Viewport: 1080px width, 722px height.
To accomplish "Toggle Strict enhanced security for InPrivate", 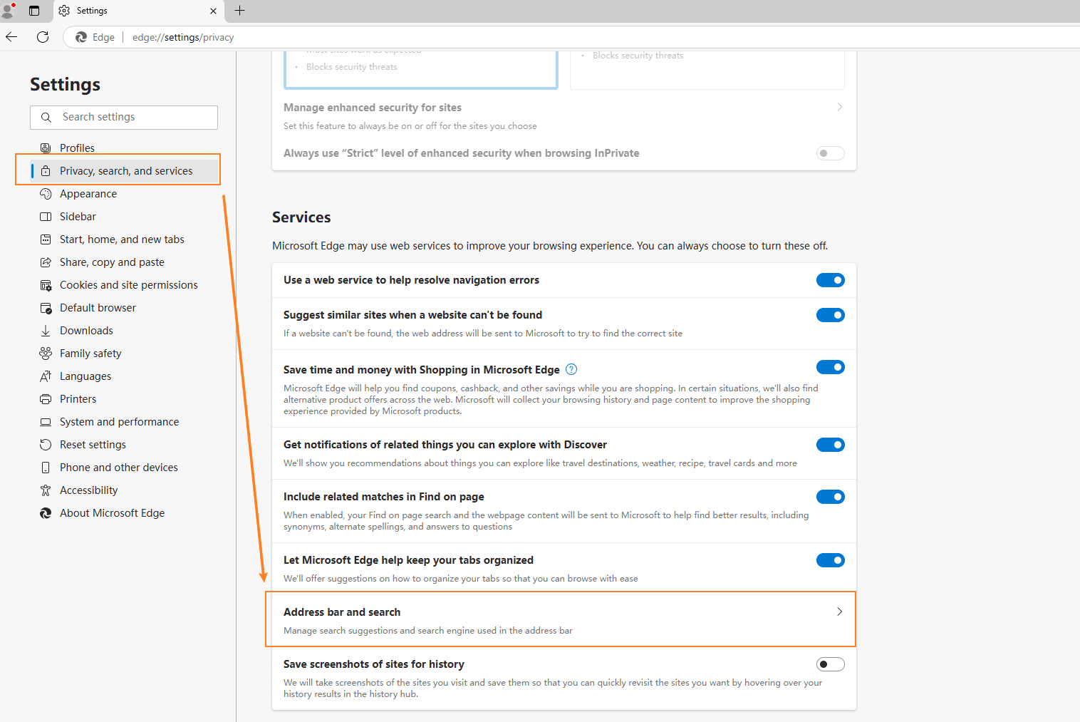I will coord(831,153).
